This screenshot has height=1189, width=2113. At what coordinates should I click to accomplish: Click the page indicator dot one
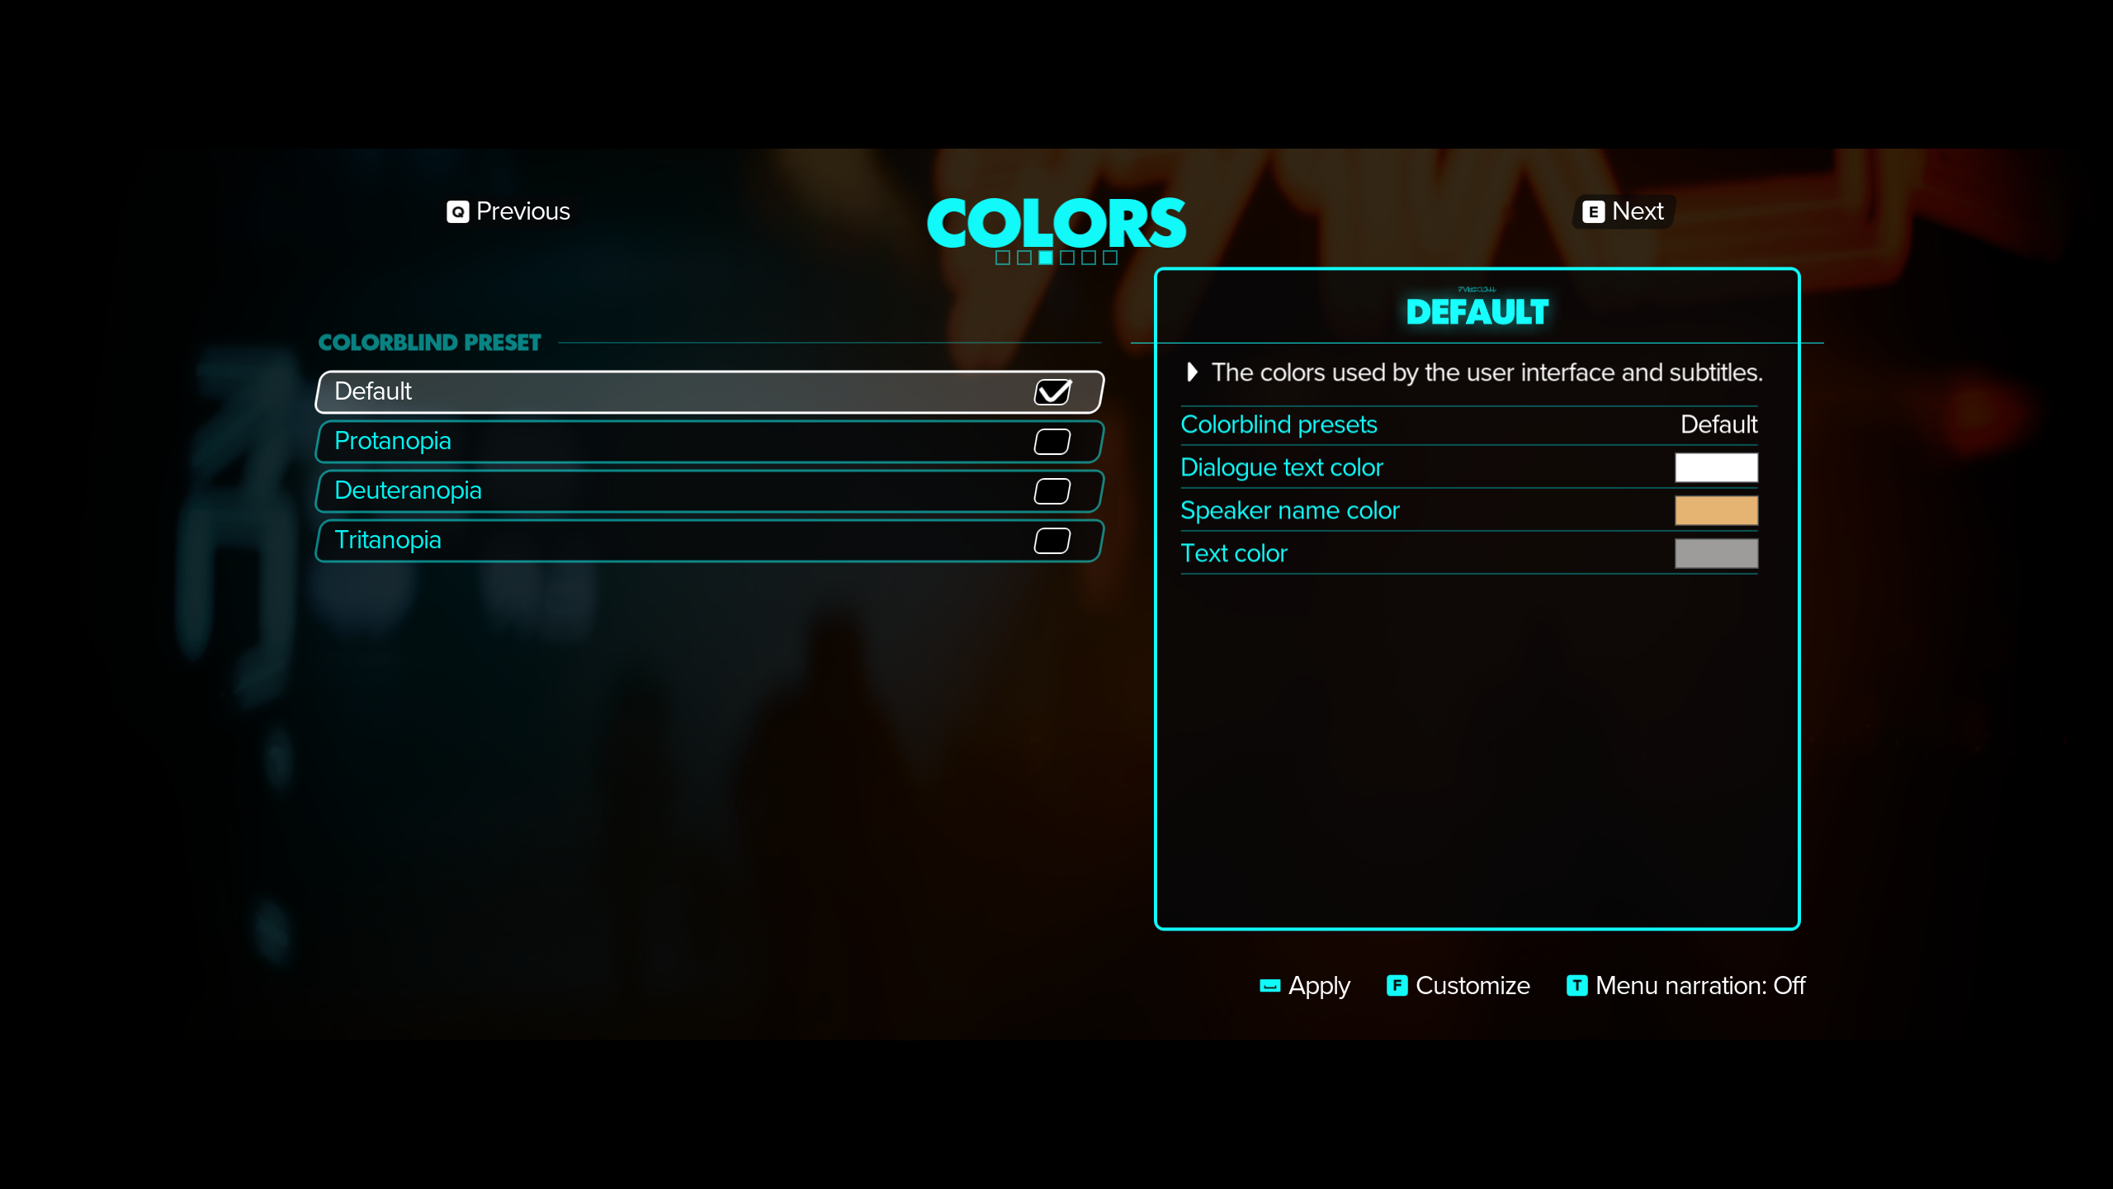tap(1007, 257)
